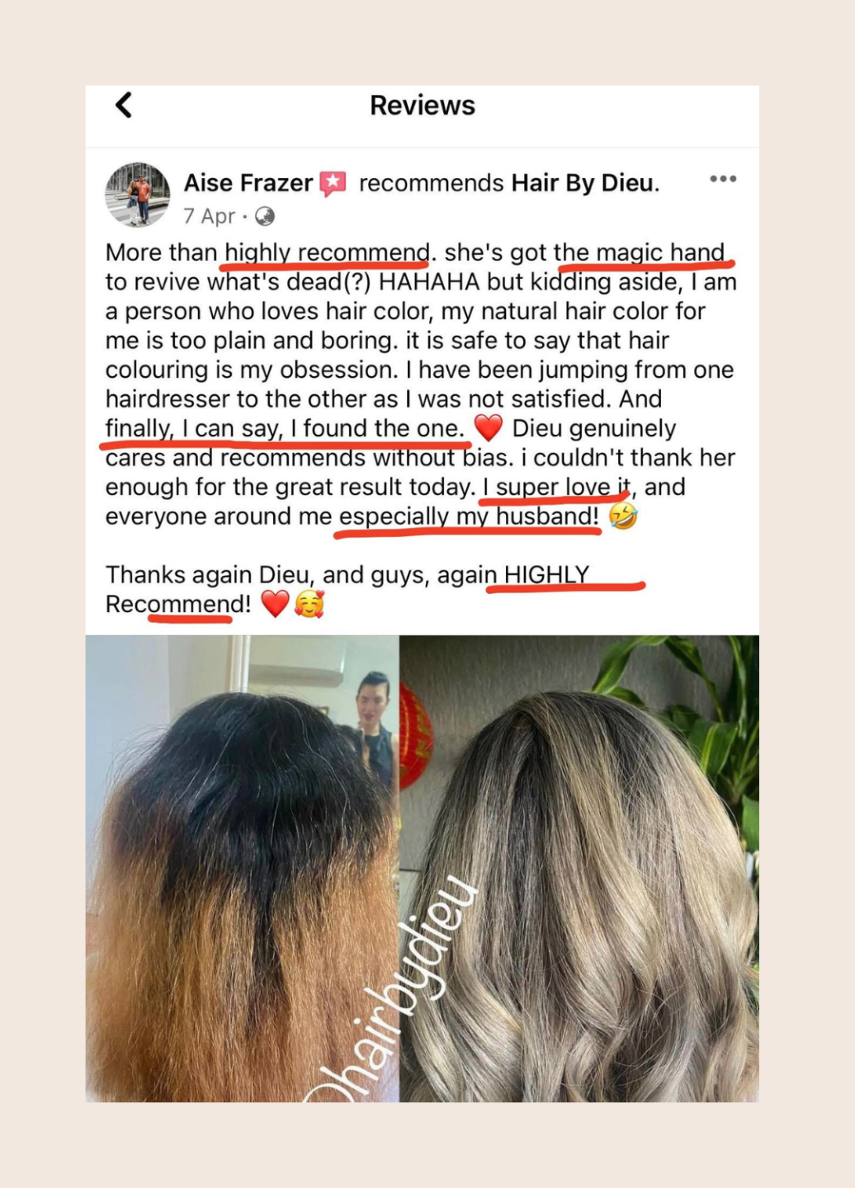Click the 'especially my husband!' text
The image size is (855, 1188).
point(469,516)
